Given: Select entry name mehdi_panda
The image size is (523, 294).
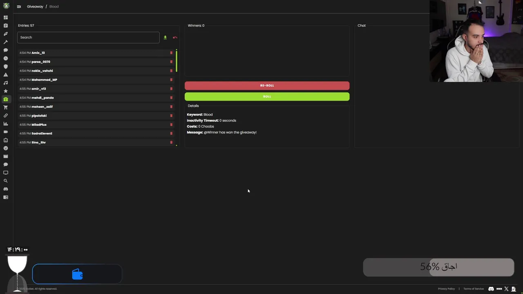Looking at the screenshot, I should pos(42,98).
